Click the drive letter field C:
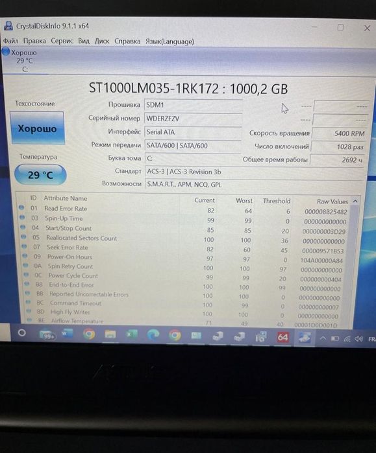This screenshot has width=376, height=453. 193,158
